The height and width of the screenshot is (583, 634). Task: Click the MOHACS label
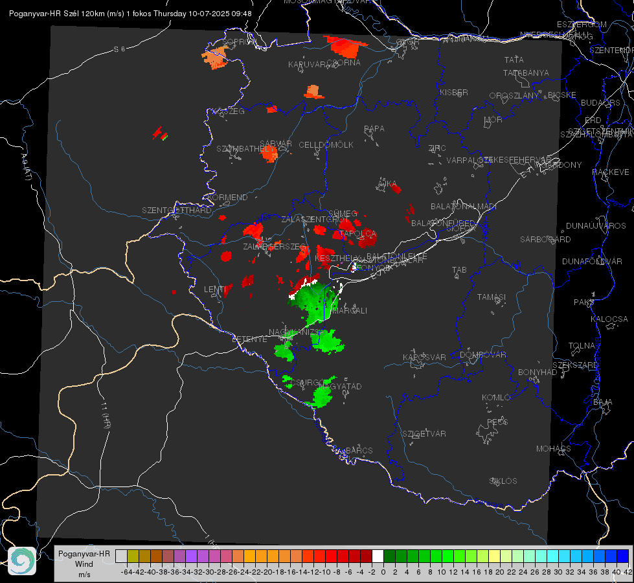click(x=554, y=449)
